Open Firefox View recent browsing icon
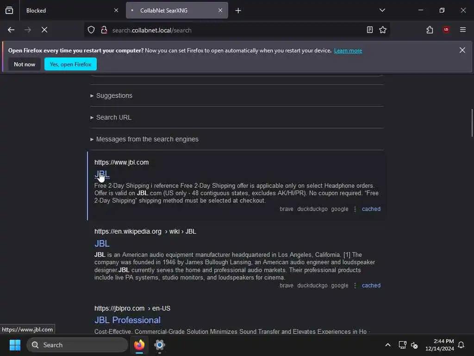Image resolution: width=474 pixels, height=356 pixels. [x=9, y=10]
